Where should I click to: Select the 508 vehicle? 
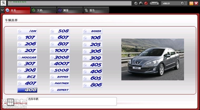60,31
